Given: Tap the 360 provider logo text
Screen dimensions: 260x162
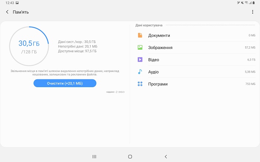Looking at the screenshot, I should (121, 92).
